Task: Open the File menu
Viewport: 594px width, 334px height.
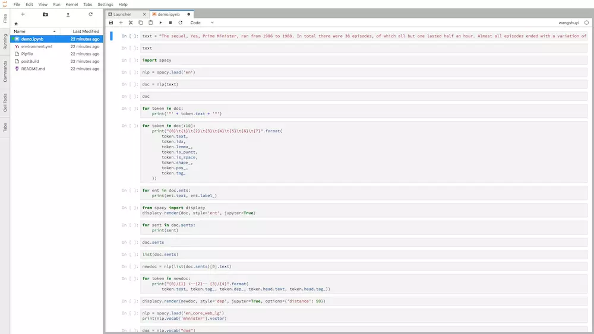Action: 17,5
